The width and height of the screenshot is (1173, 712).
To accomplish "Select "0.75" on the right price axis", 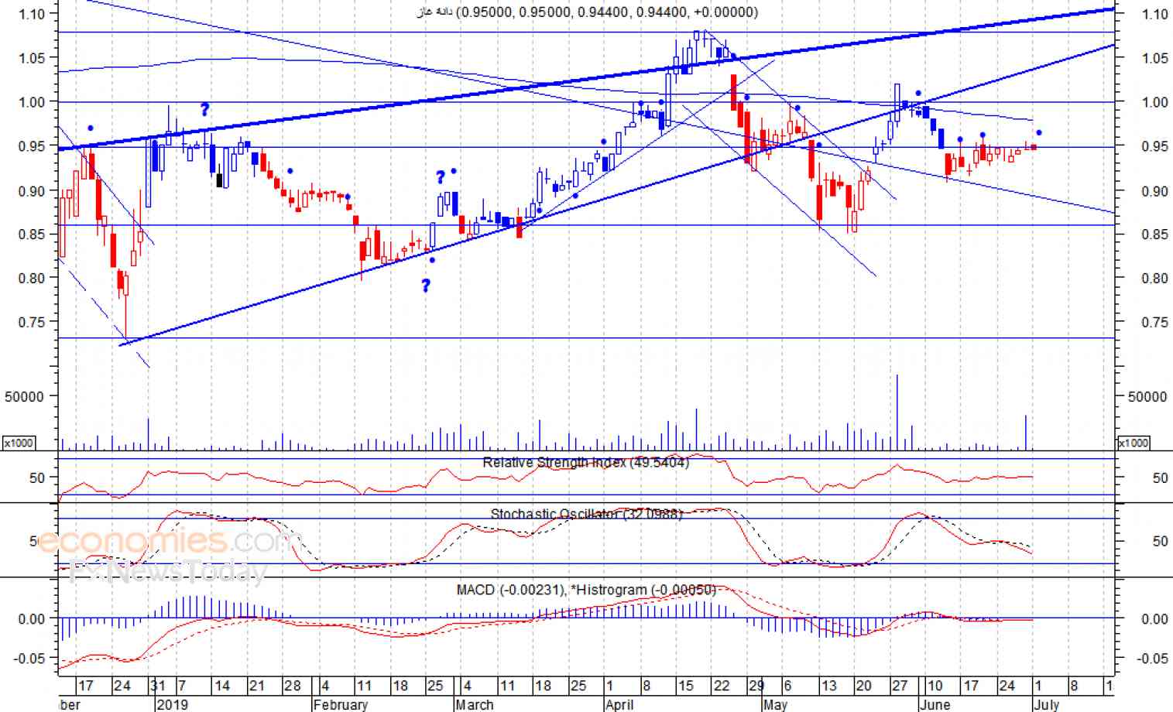I will point(1154,323).
